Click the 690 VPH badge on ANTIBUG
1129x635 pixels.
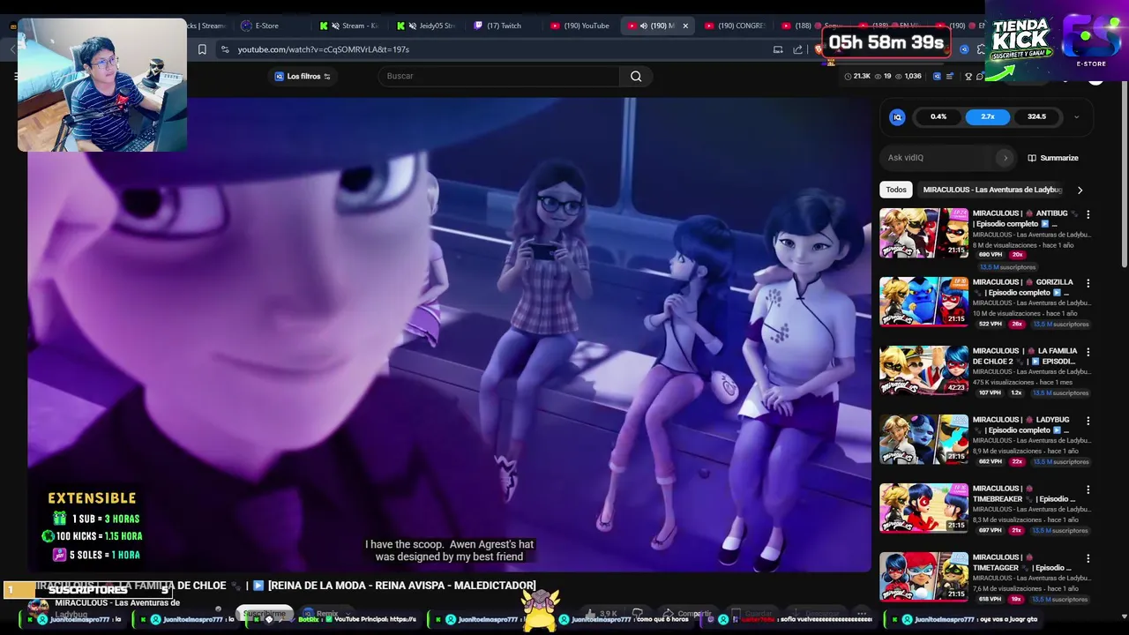coord(991,255)
